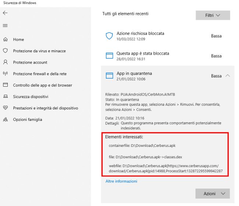Click the app and browser control icon
Screen dimensions: 239x206
(x=5, y=85)
